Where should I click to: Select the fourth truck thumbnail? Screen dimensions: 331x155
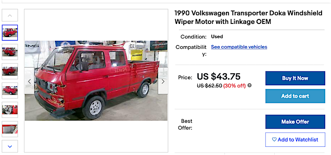(x=10, y=90)
